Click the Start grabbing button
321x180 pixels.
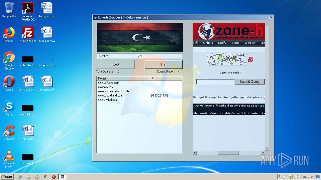pyautogui.click(x=164, y=64)
